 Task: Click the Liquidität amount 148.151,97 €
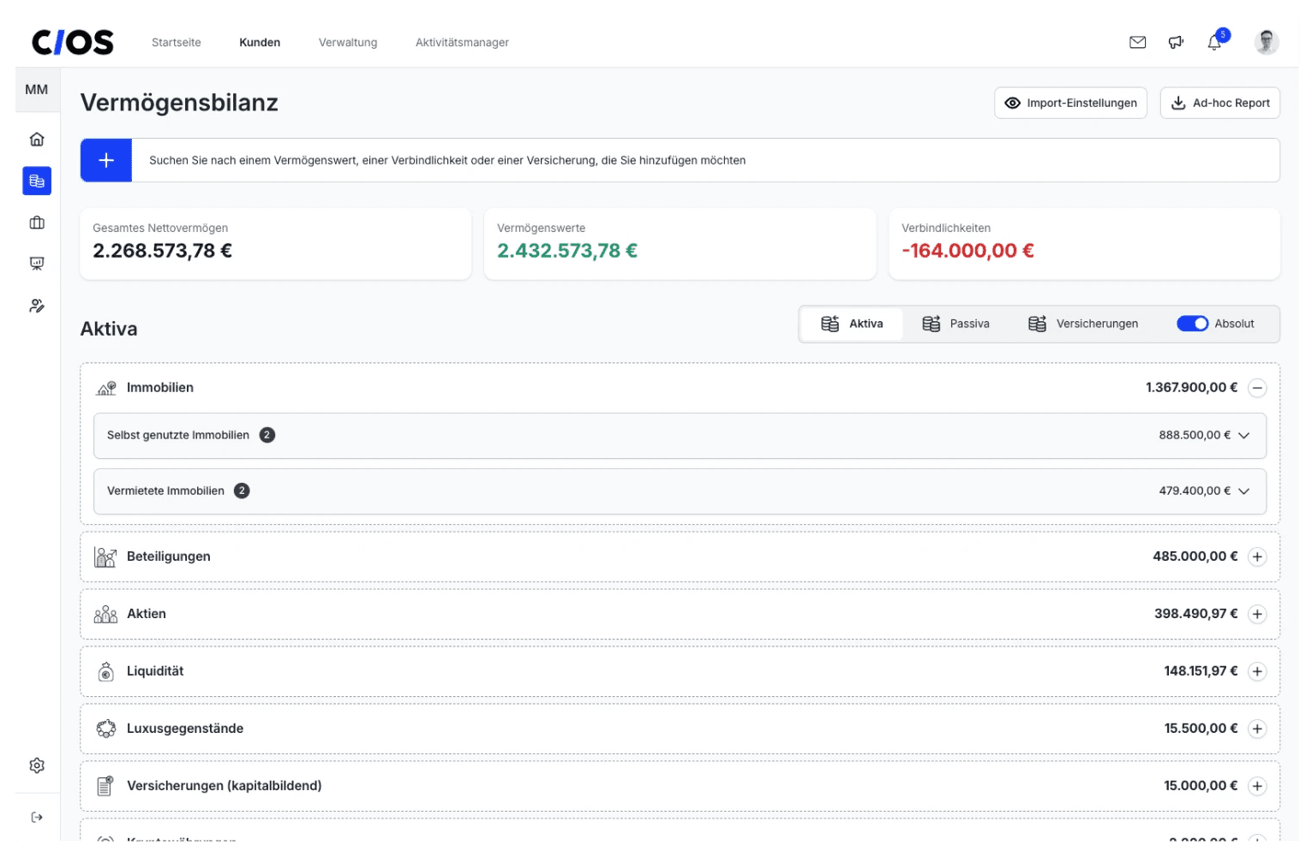(1201, 671)
